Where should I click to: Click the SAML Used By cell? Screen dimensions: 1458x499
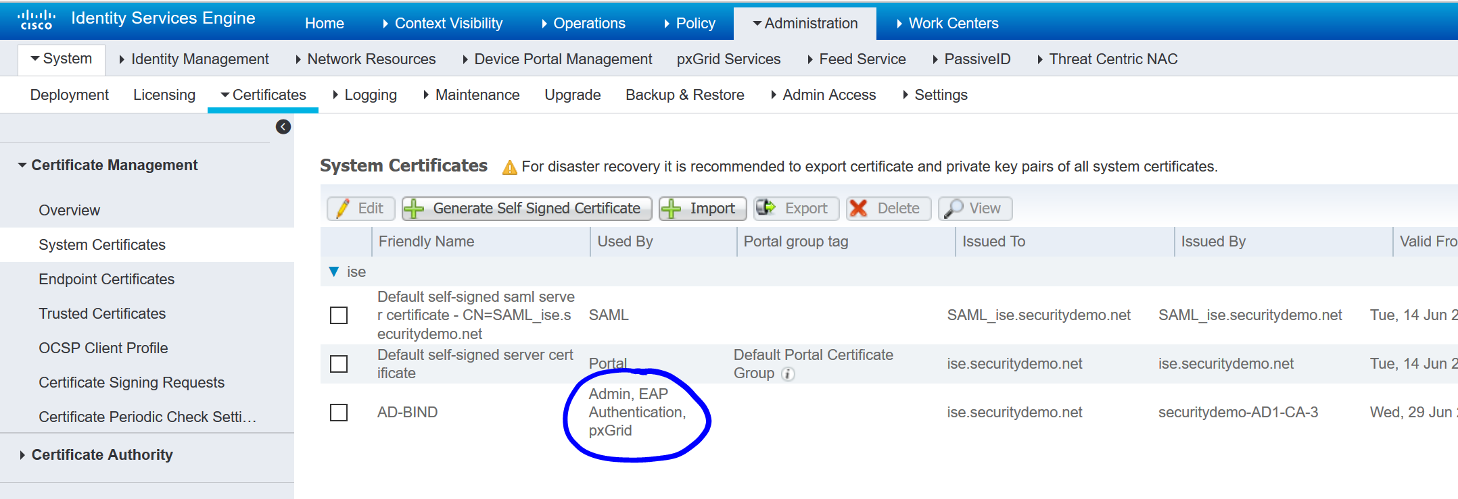609,315
